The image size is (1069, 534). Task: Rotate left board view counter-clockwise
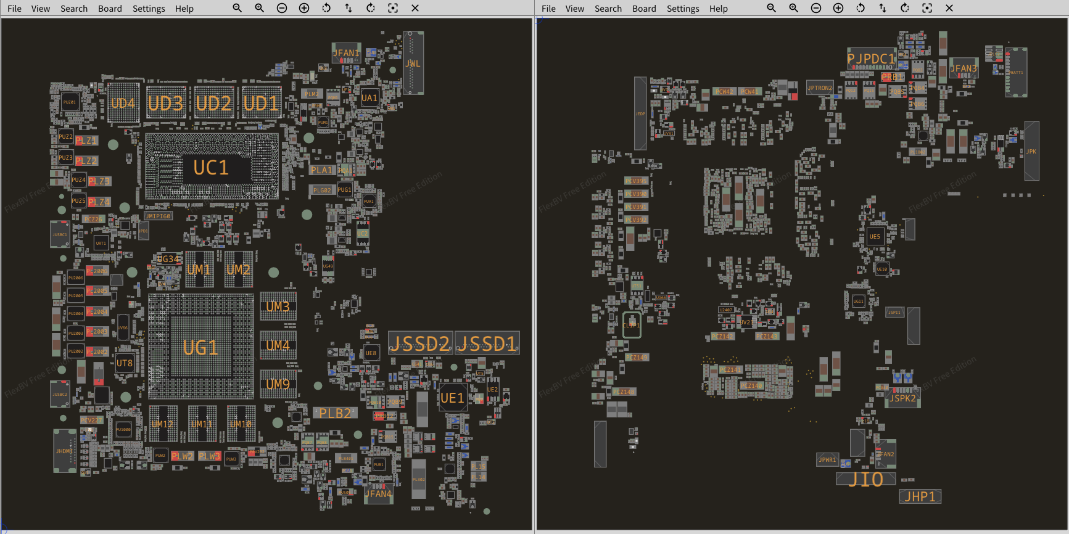click(326, 8)
